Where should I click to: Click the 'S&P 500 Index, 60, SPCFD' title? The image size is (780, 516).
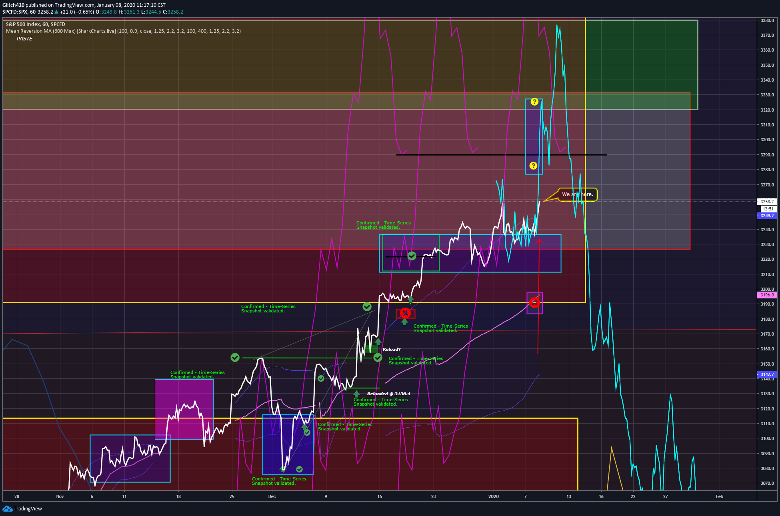35,24
